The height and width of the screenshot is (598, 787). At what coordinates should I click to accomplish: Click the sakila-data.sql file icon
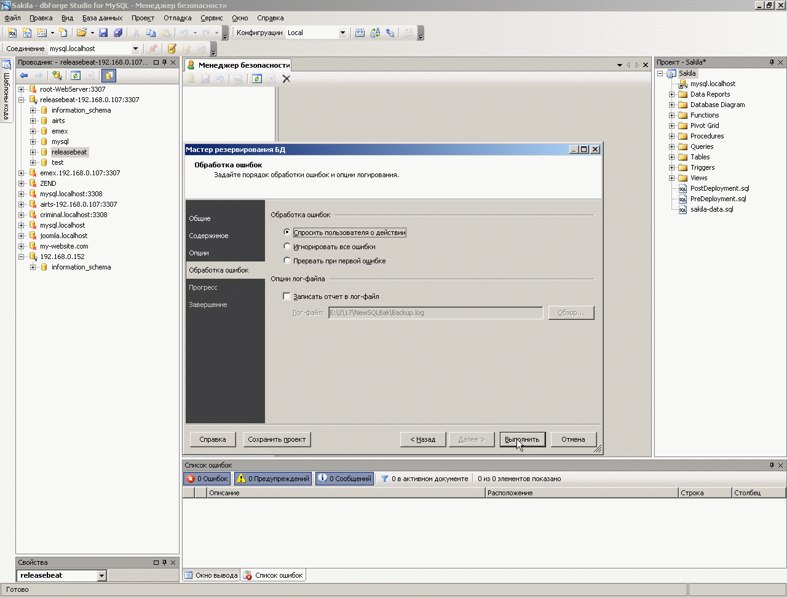(682, 209)
